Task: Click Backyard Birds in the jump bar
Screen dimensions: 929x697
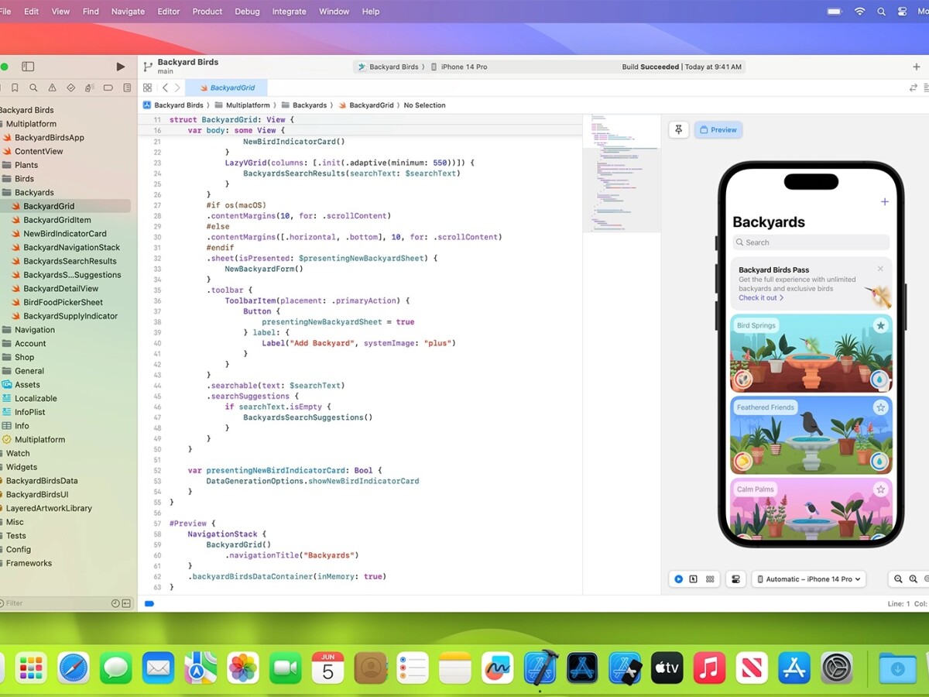Action: pyautogui.click(x=173, y=105)
